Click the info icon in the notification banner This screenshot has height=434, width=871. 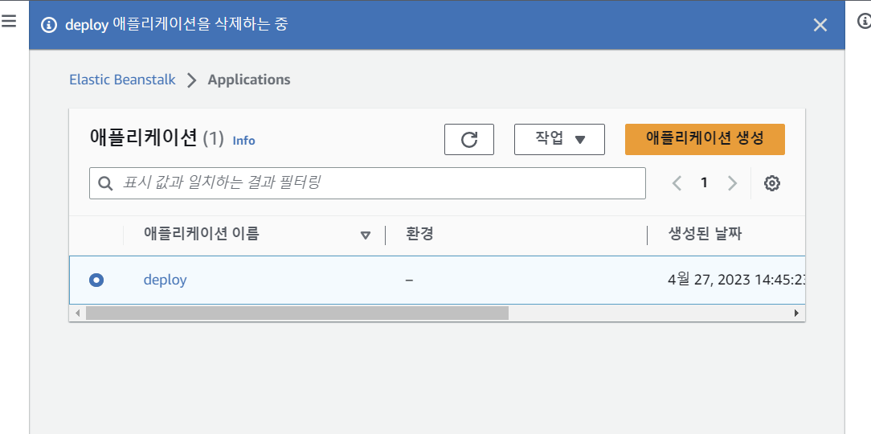pyautogui.click(x=50, y=25)
